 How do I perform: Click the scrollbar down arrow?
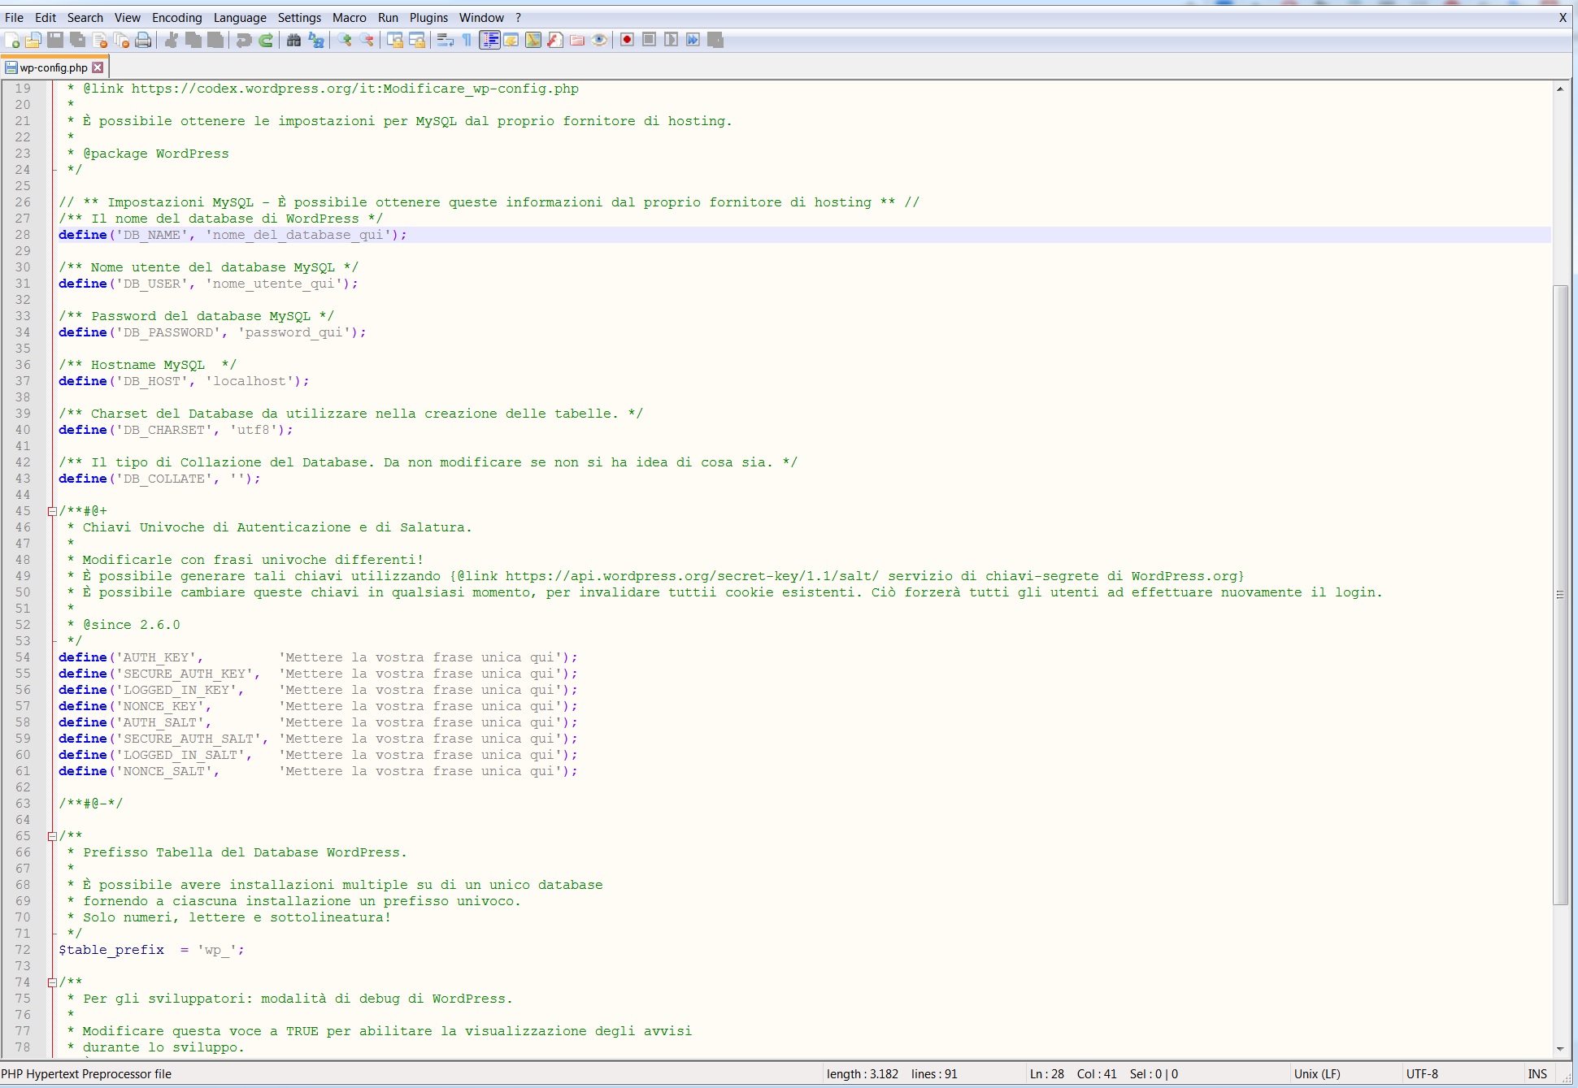tap(1560, 1049)
